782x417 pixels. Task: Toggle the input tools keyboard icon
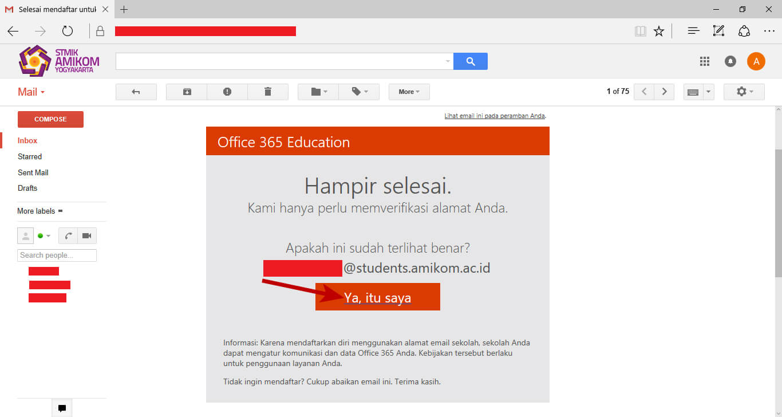pyautogui.click(x=693, y=92)
